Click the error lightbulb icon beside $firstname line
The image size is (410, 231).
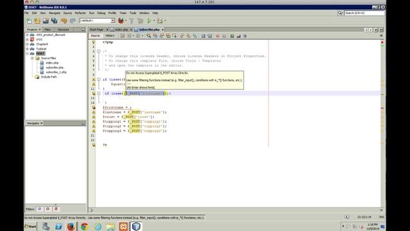[x=94, y=107]
